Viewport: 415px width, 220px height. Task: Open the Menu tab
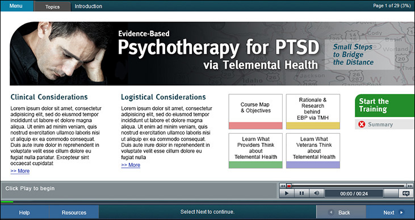16,6
